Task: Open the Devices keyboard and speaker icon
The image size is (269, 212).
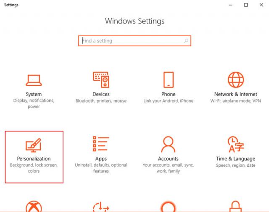Action: 101,80
